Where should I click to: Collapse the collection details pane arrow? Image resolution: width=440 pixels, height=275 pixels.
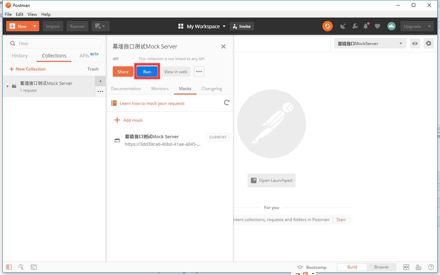100,81
